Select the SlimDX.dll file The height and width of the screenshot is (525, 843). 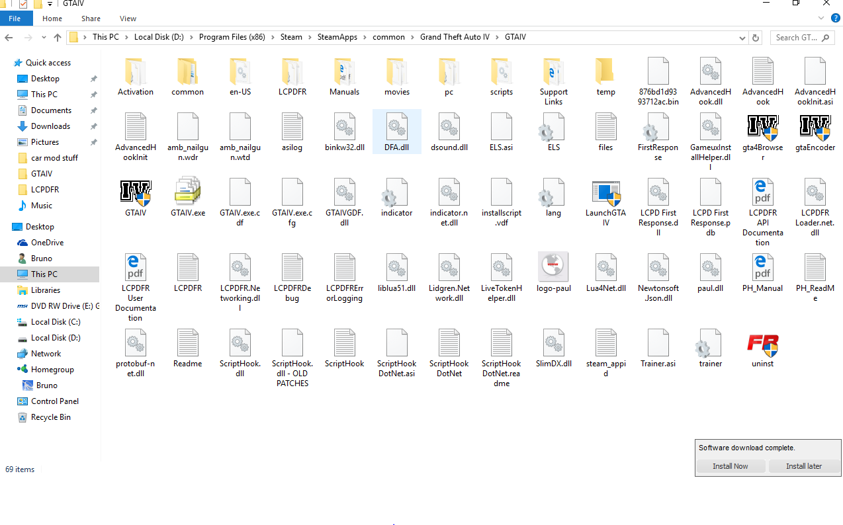(x=553, y=343)
